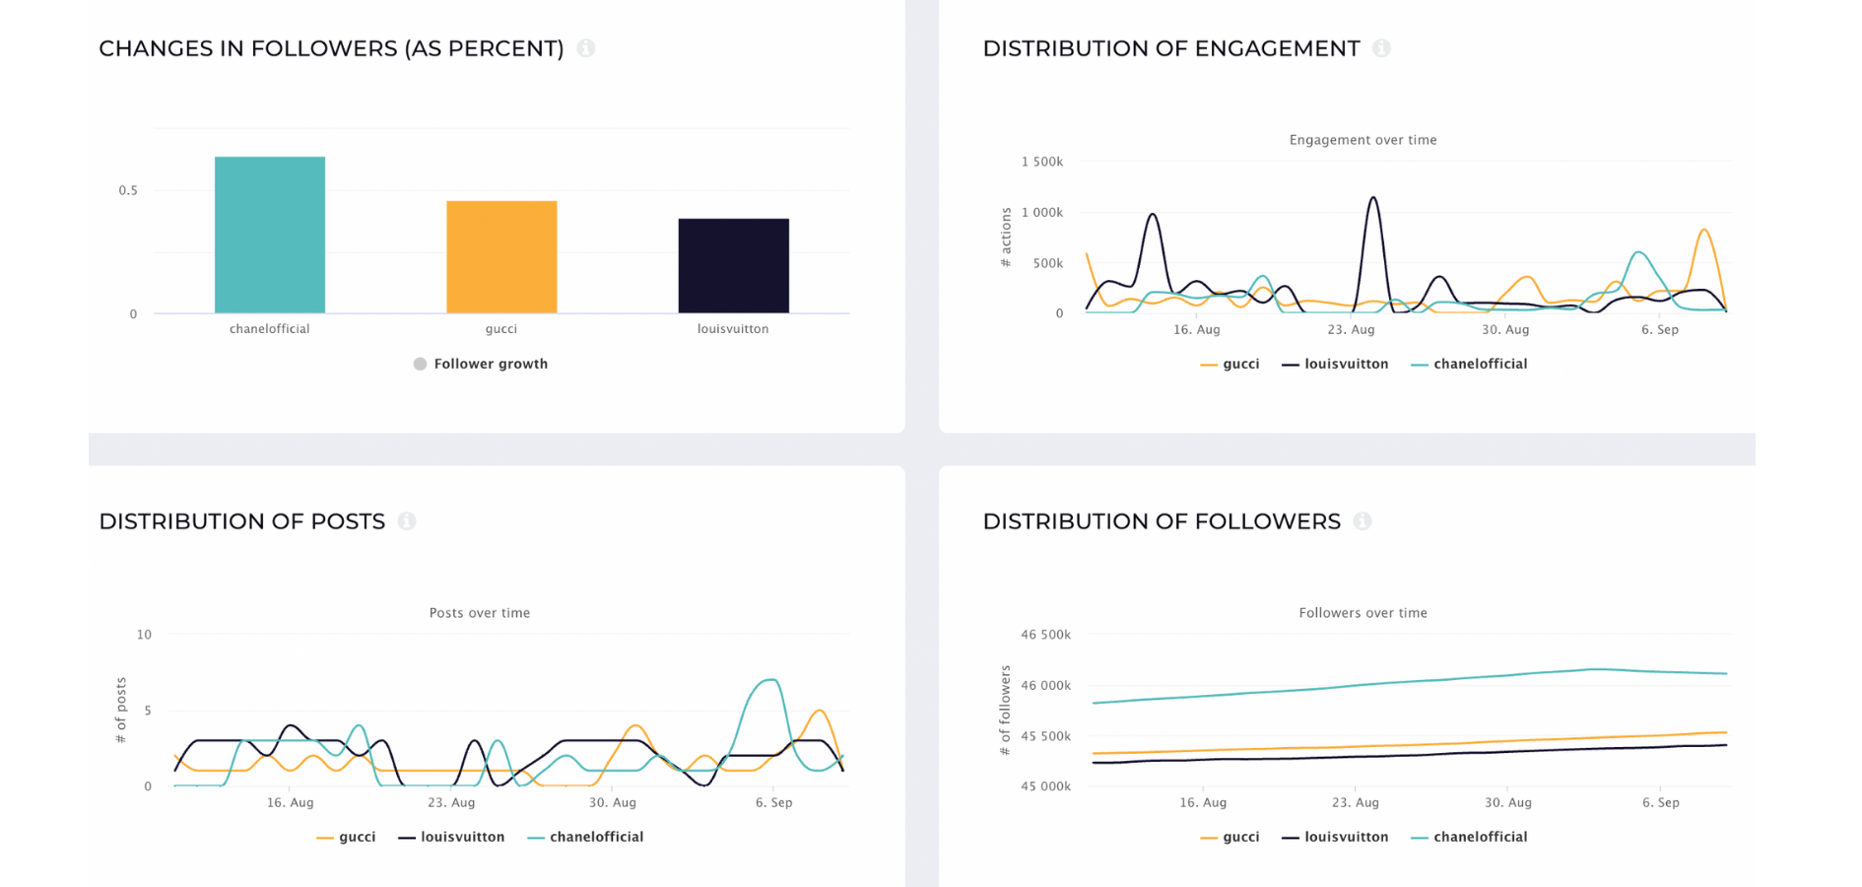Toggle chanelofficial series in Posts over time legend
Image resolution: width=1862 pixels, height=887 pixels.
point(585,837)
